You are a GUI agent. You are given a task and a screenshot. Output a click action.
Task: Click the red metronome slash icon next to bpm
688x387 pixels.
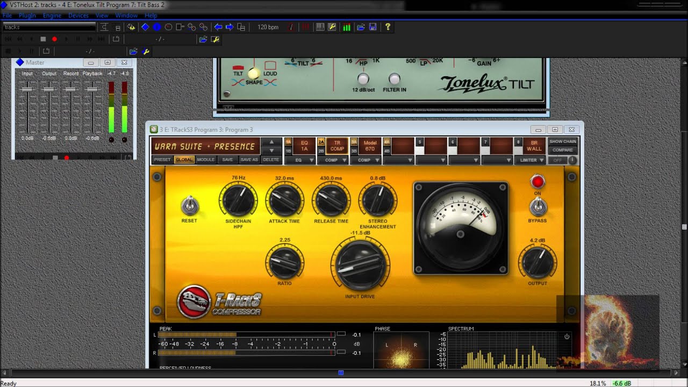click(291, 27)
